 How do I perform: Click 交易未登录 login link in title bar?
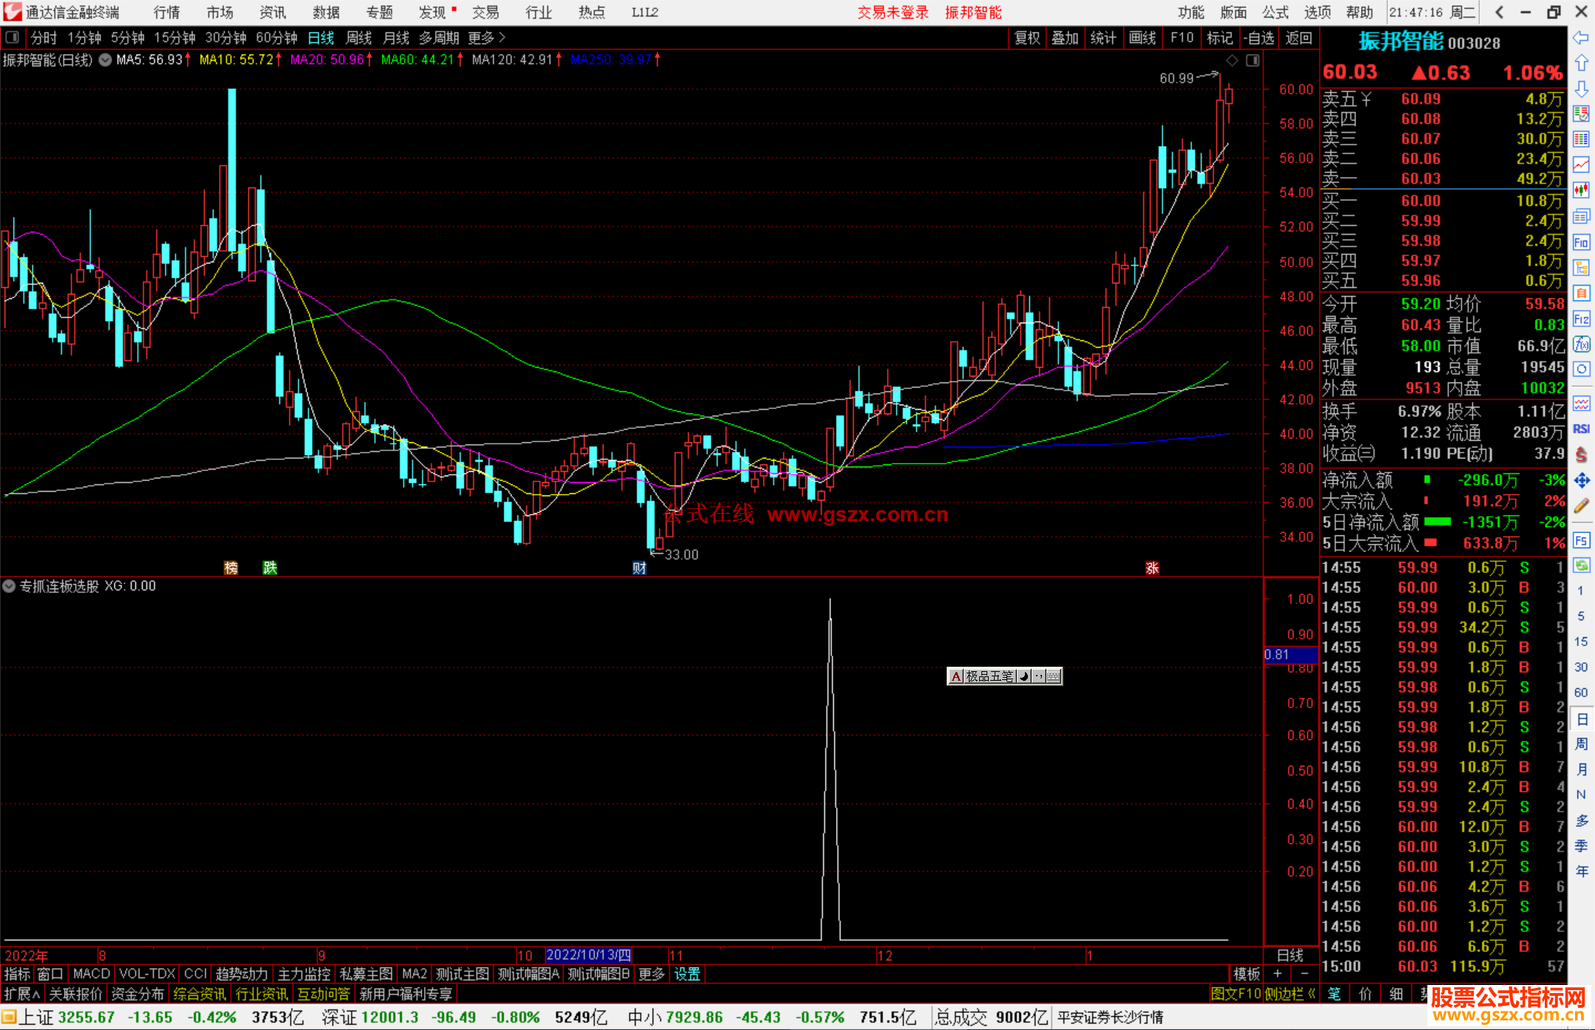click(892, 12)
